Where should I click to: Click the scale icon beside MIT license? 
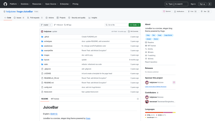click(146, 46)
